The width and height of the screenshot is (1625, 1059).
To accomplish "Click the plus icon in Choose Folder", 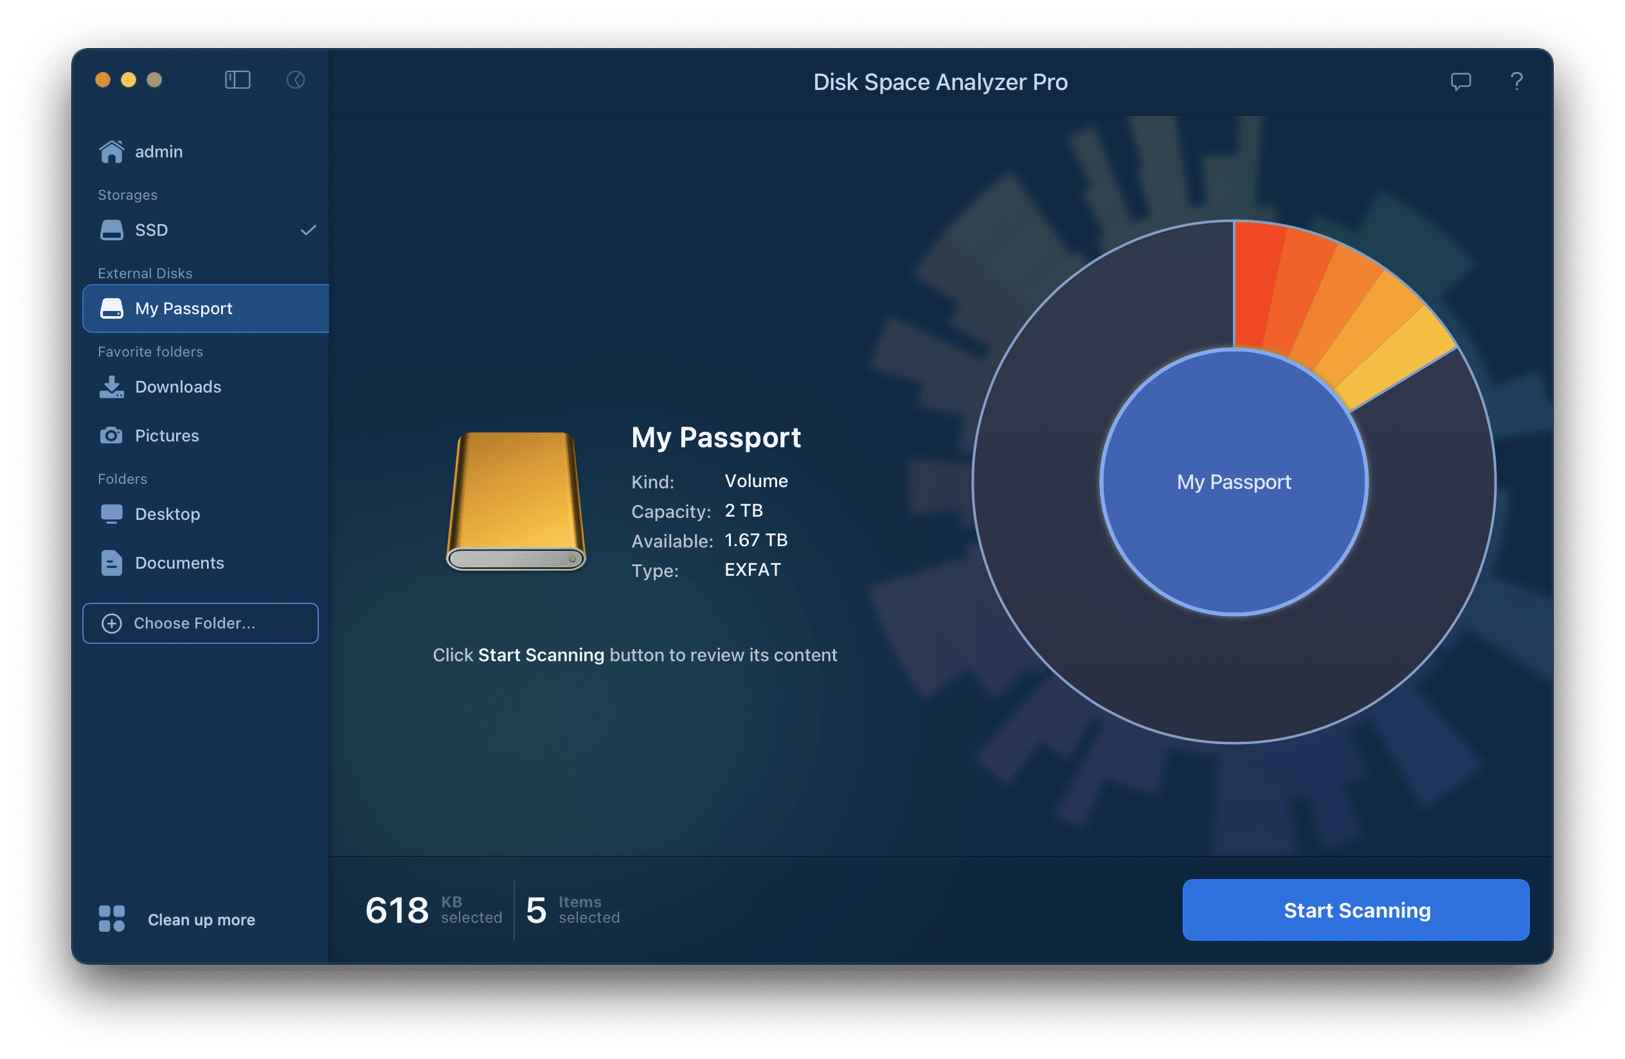I will click(112, 623).
